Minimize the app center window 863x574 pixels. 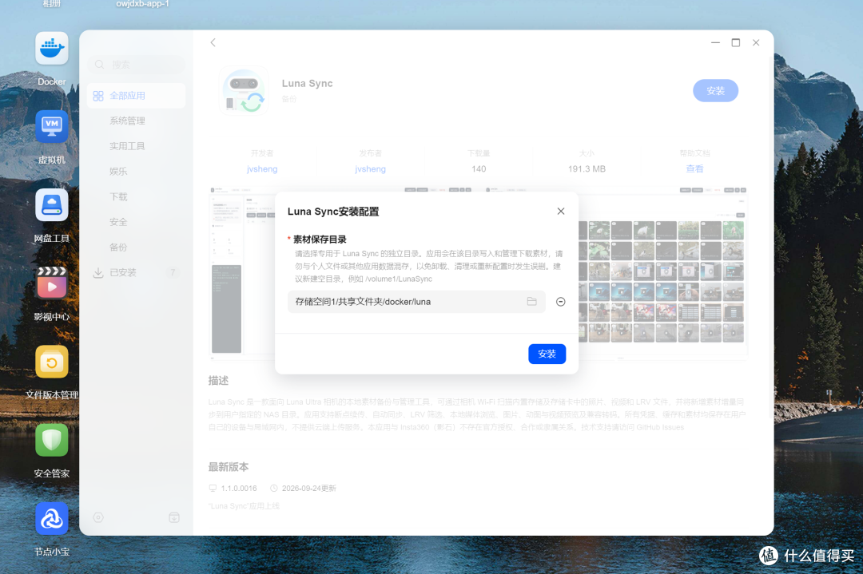click(715, 42)
